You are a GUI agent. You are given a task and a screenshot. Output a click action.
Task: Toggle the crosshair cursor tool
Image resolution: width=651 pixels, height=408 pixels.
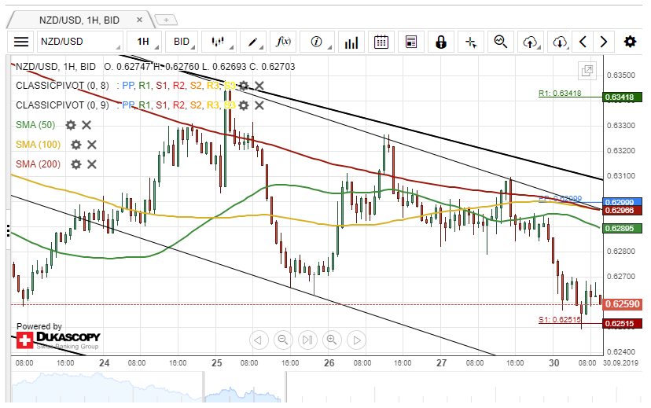(x=470, y=42)
